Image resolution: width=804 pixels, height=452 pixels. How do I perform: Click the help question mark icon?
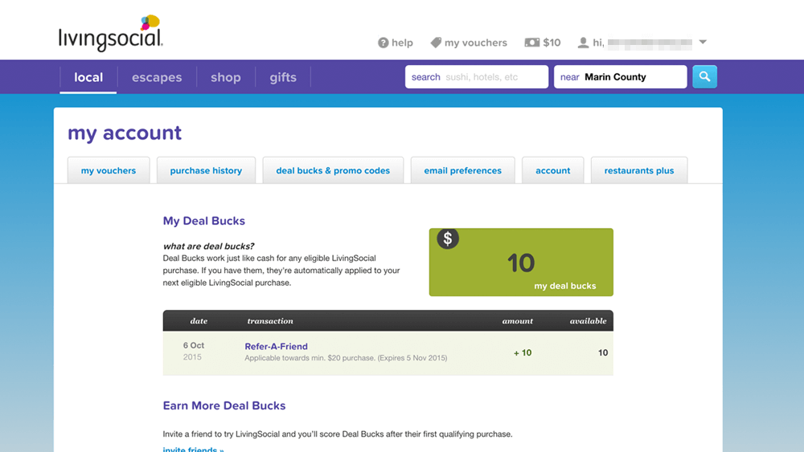384,43
